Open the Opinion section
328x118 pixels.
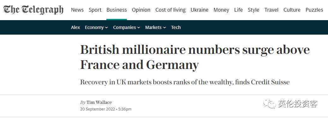[141, 10]
